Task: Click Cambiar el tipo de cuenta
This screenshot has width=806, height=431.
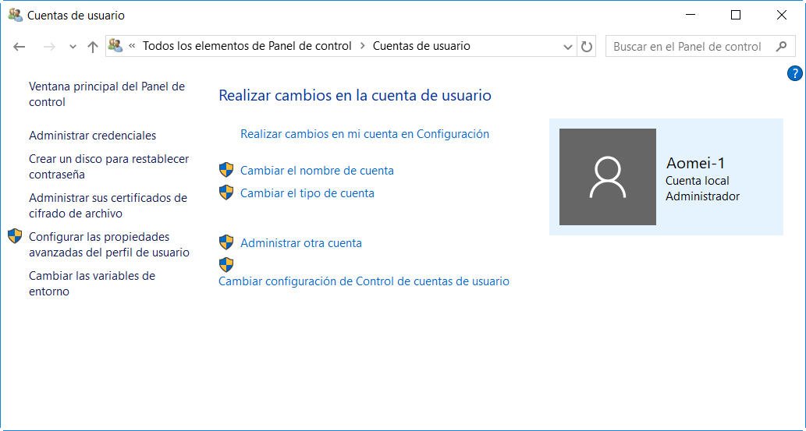Action: pos(307,193)
